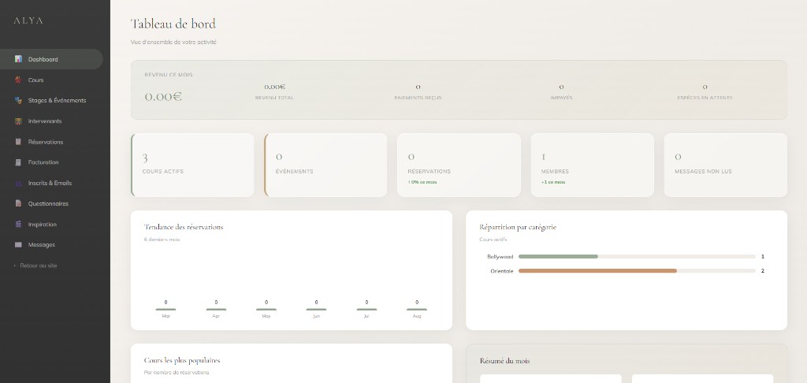Click the 0.00€ Revenu ce mois amount

point(163,97)
